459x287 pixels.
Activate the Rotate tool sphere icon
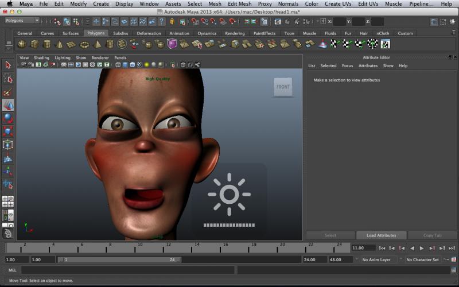pyautogui.click(x=8, y=118)
